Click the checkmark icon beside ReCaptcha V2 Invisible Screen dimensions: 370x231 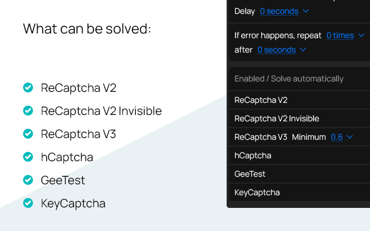[x=27, y=111]
